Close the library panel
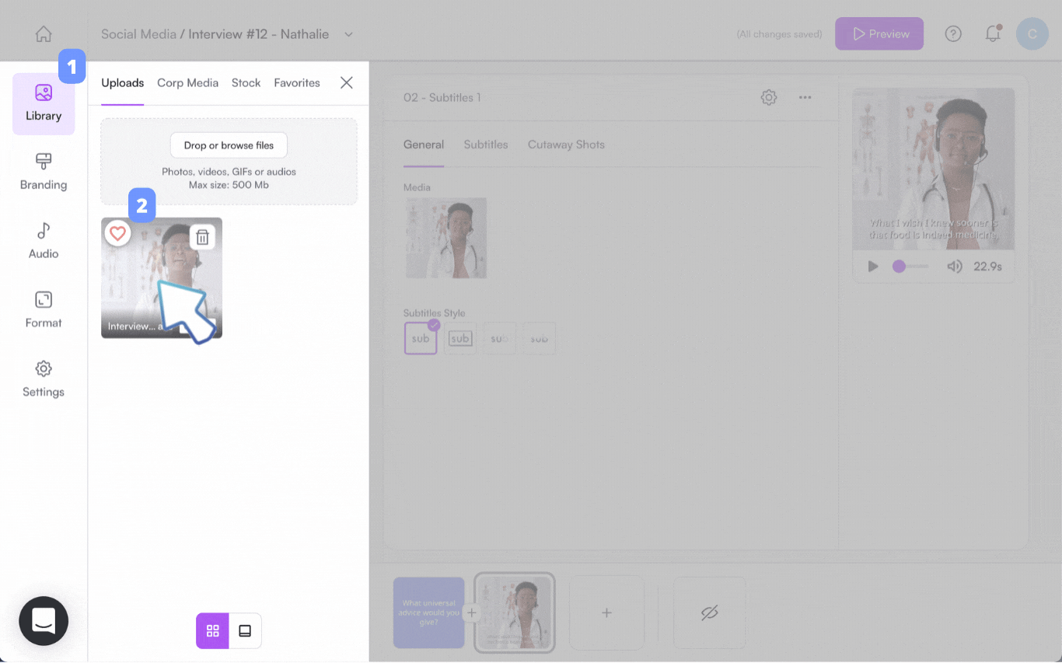 click(x=347, y=82)
